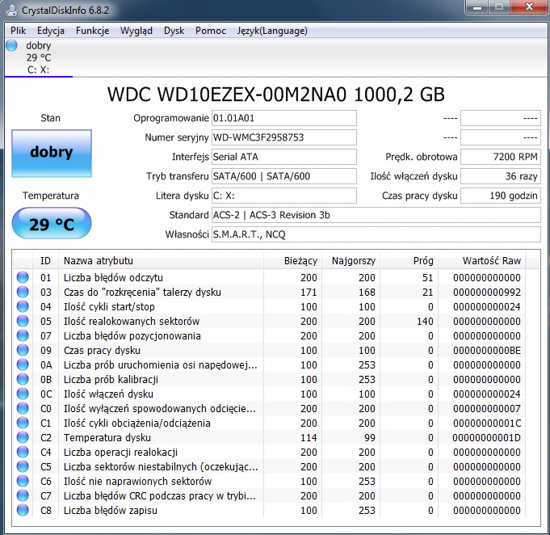Click raw value 00000000001C in row C1
Image resolution: width=550 pixels, height=535 pixels.
[x=486, y=423]
